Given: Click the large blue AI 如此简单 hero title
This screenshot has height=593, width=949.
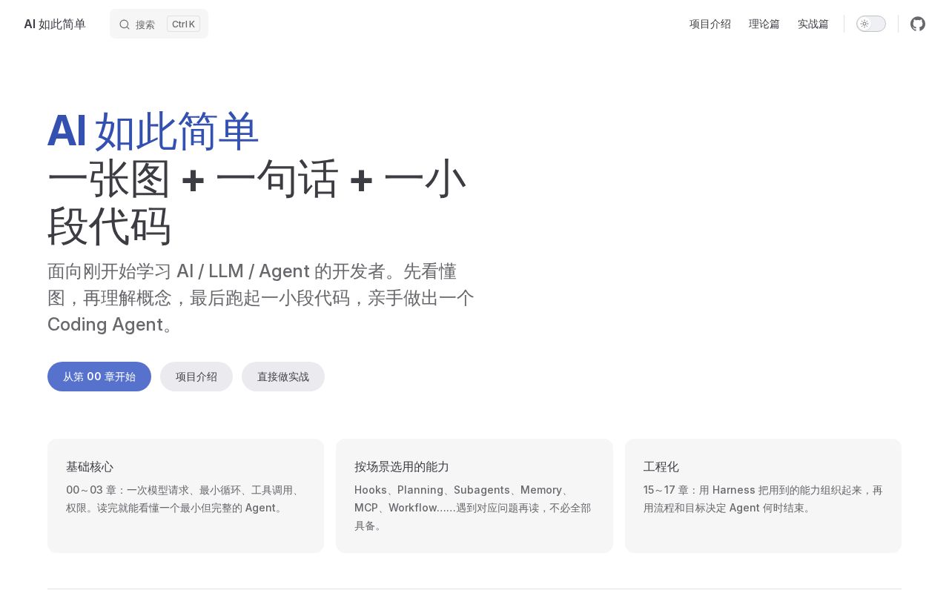Looking at the screenshot, I should click(x=153, y=131).
